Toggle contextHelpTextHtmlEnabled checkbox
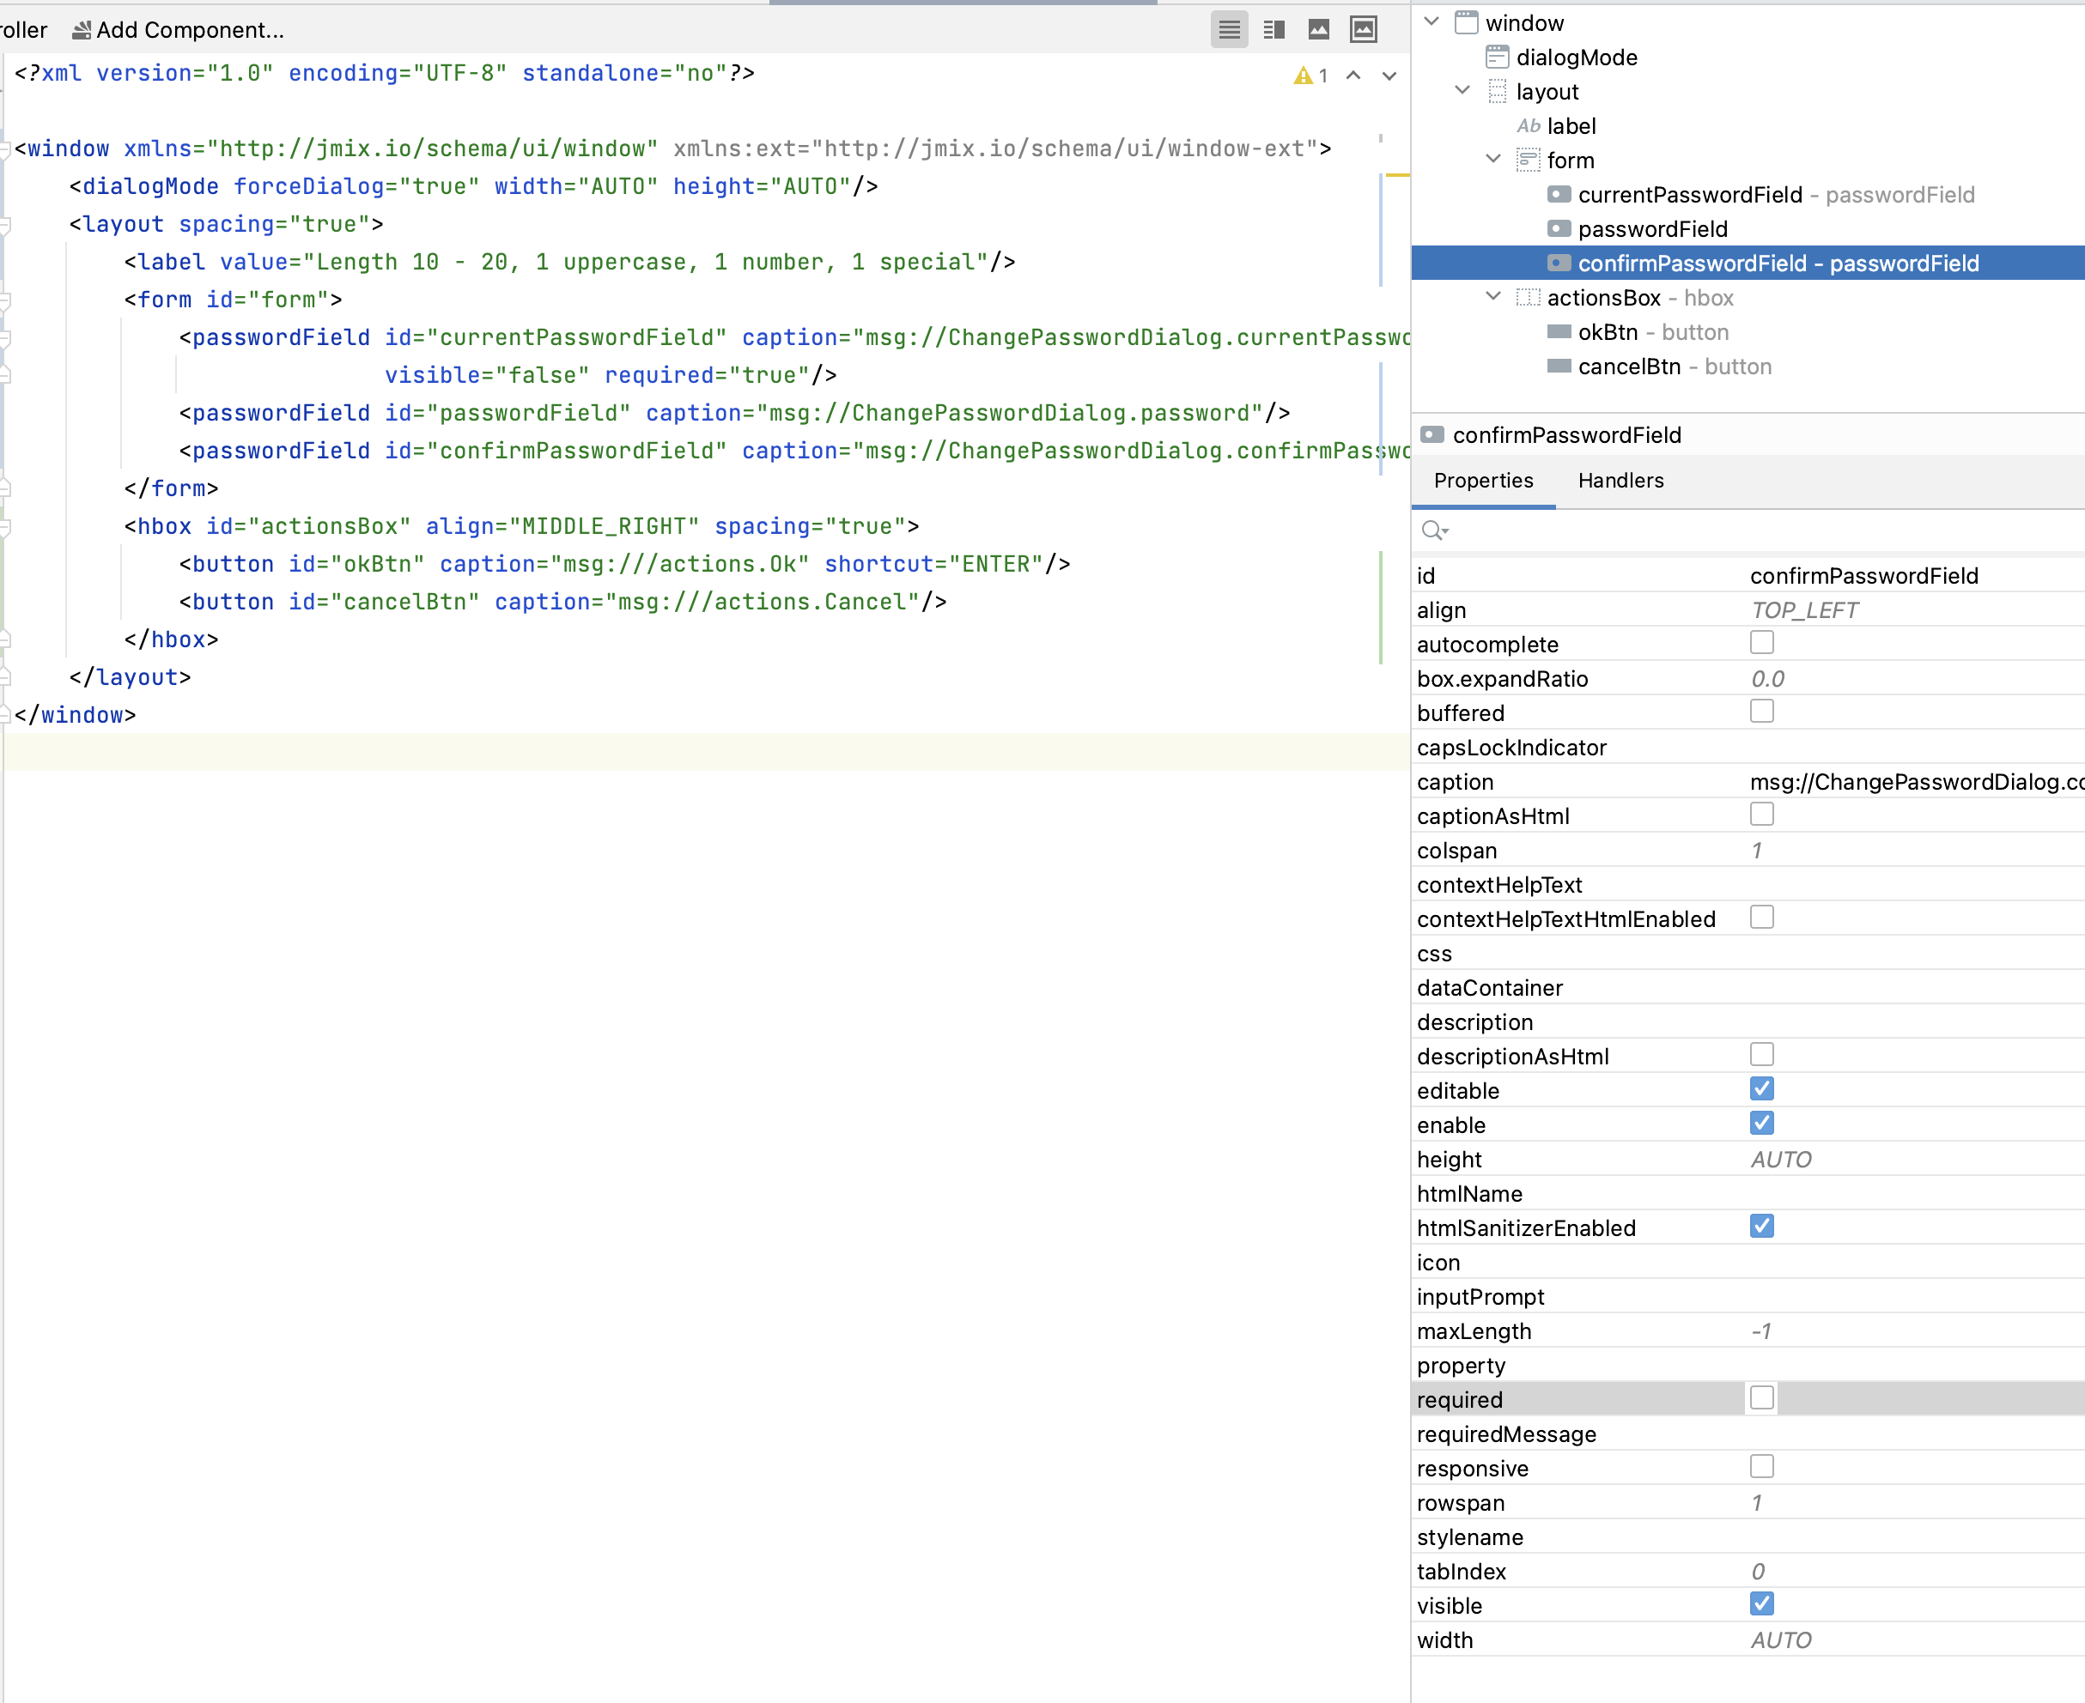Image resolution: width=2085 pixels, height=1703 pixels. pyautogui.click(x=1761, y=918)
